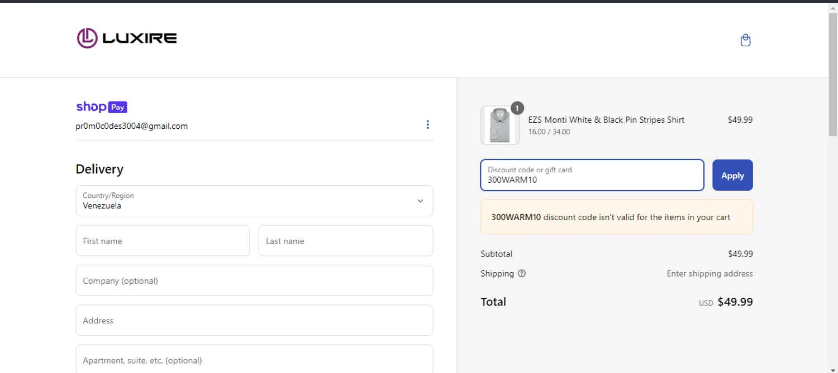Click the shipping info help icon

tap(522, 274)
